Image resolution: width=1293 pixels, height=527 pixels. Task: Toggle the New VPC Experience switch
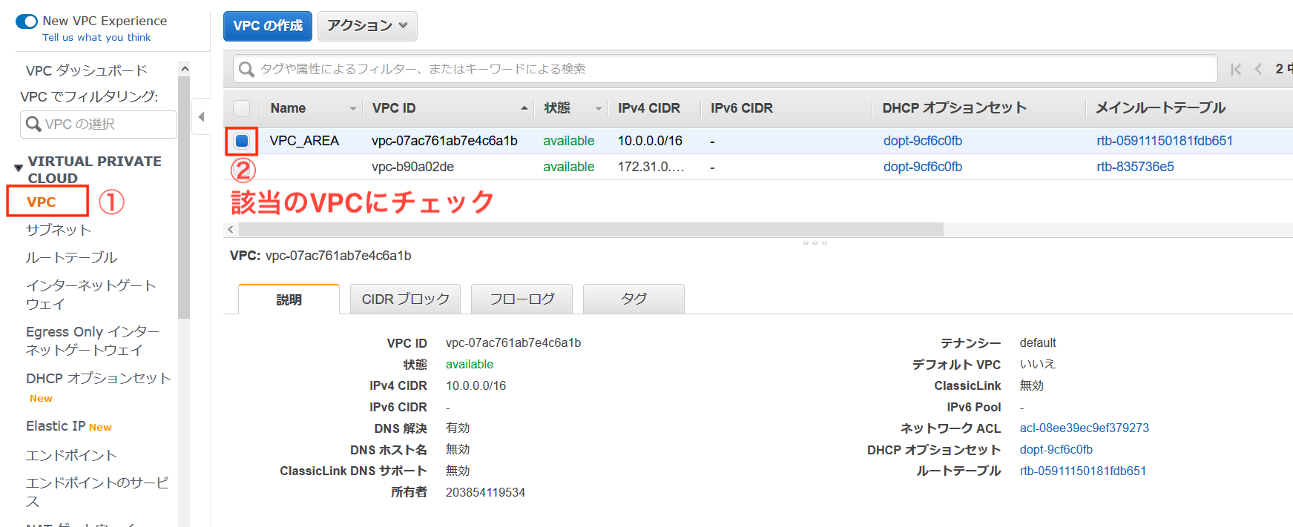[x=27, y=21]
